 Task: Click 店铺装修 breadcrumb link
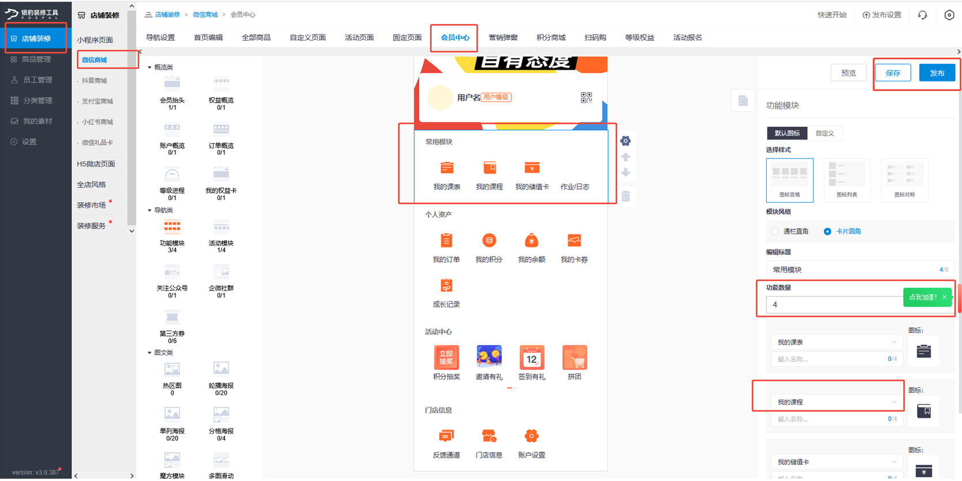click(168, 14)
